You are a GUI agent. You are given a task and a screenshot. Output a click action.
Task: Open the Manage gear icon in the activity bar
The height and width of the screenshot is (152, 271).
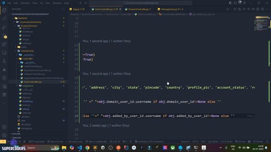4,135
